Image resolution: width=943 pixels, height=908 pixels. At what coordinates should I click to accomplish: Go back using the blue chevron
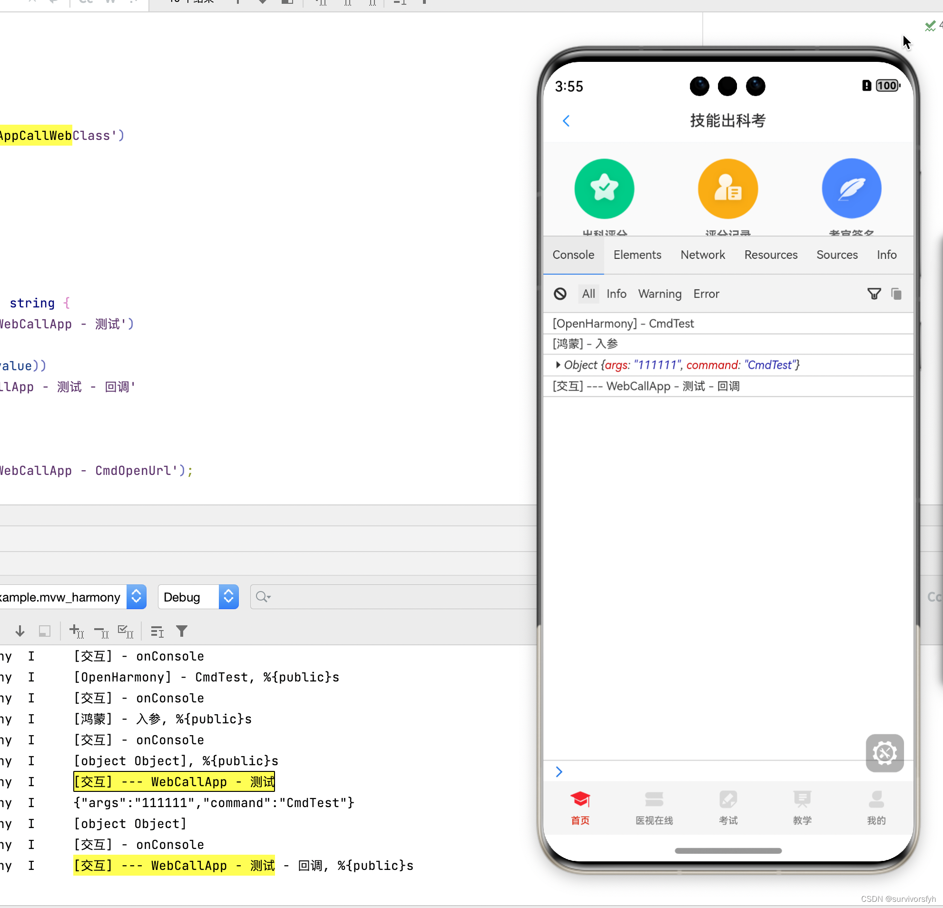(x=566, y=121)
